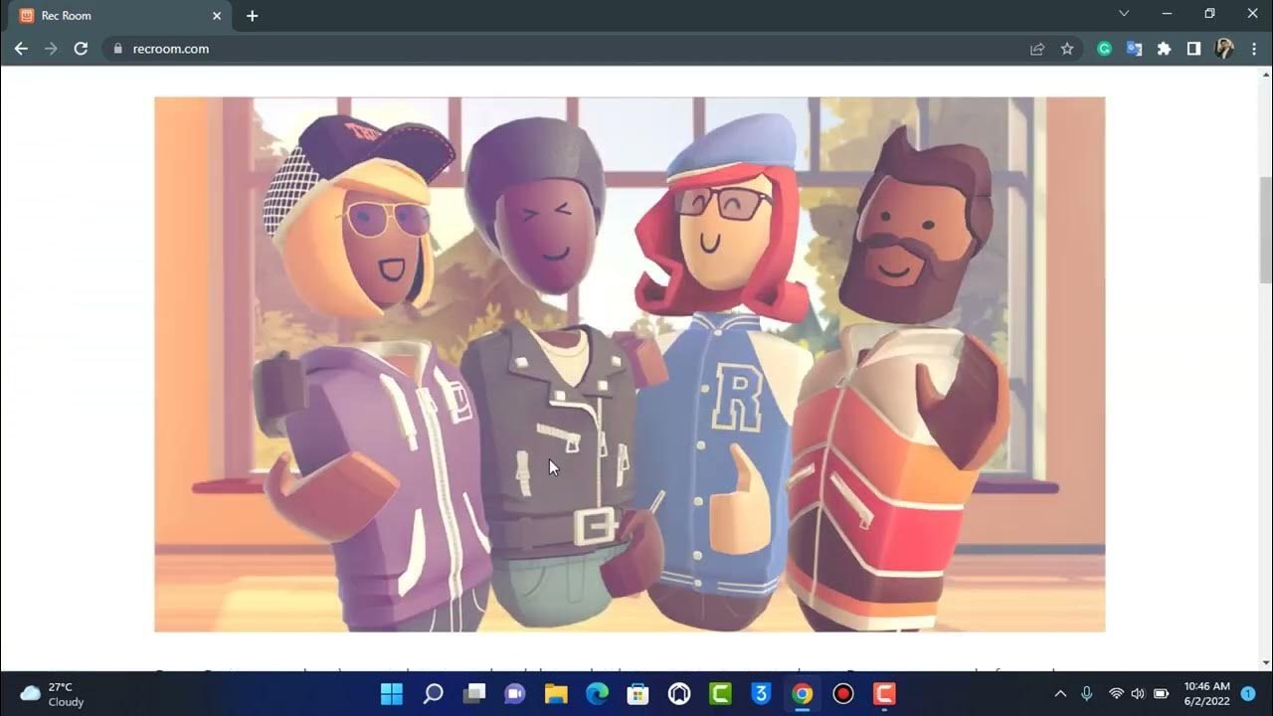Open the white hexagon taskbar app
1273x716 pixels.
(679, 693)
